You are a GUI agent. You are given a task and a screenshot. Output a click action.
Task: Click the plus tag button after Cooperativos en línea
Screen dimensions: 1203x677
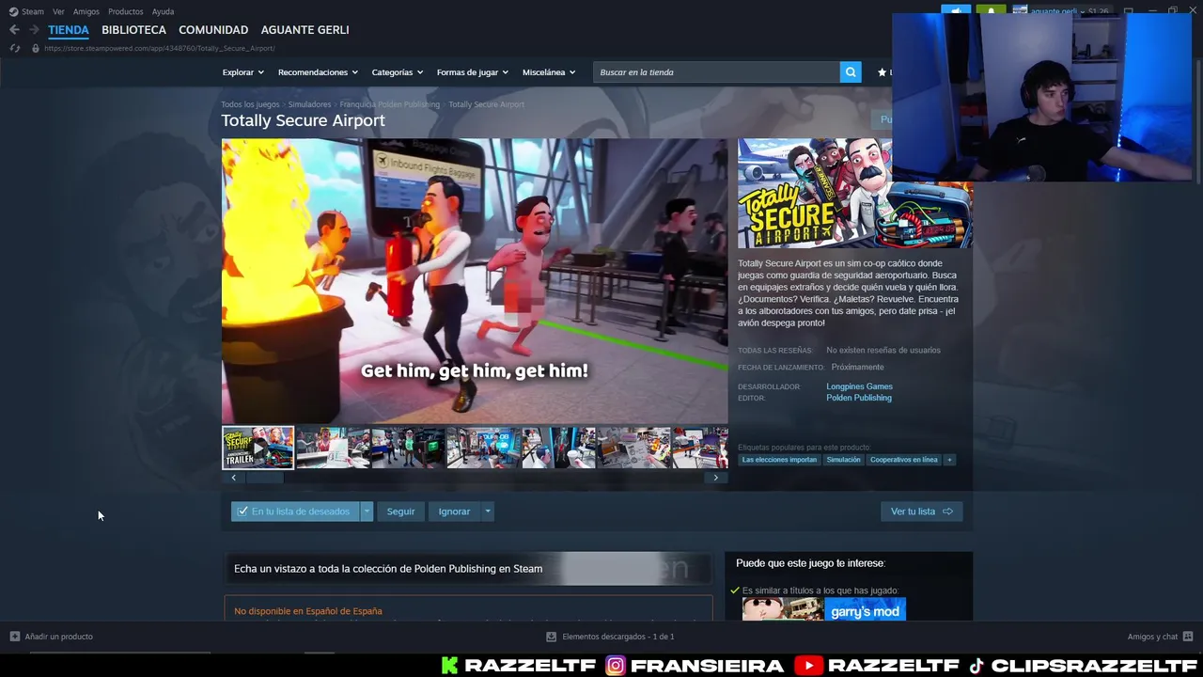click(949, 460)
